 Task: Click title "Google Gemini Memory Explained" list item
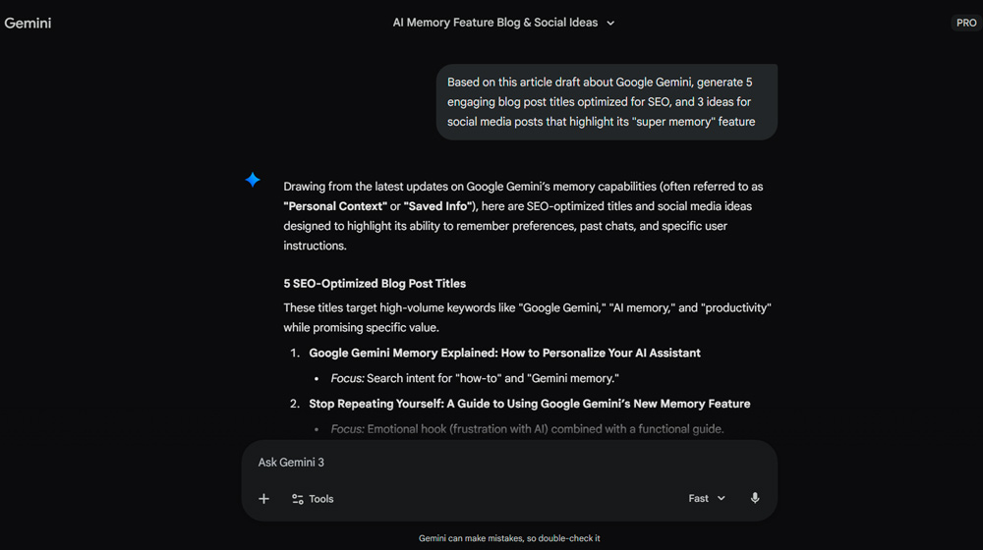[x=504, y=353]
